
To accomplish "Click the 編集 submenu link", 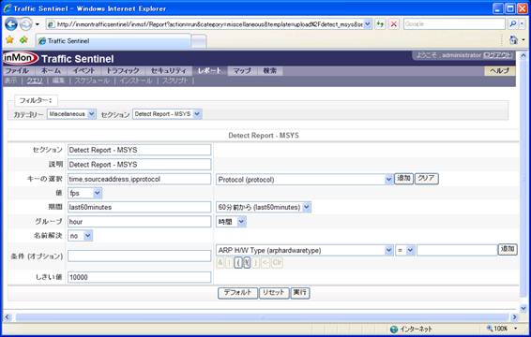I will (x=58, y=81).
